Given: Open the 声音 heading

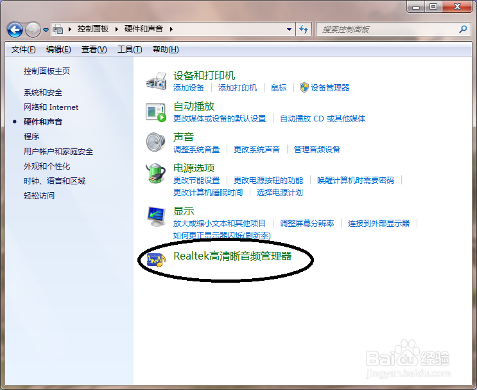Looking at the screenshot, I should [x=184, y=137].
